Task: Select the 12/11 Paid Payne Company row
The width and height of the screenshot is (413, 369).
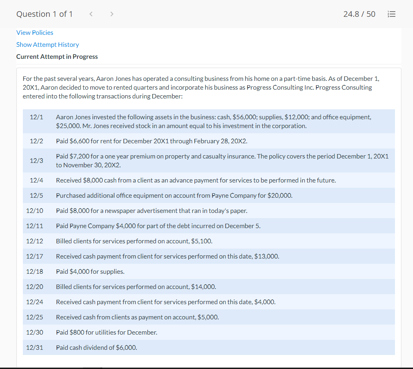Action: point(209,226)
